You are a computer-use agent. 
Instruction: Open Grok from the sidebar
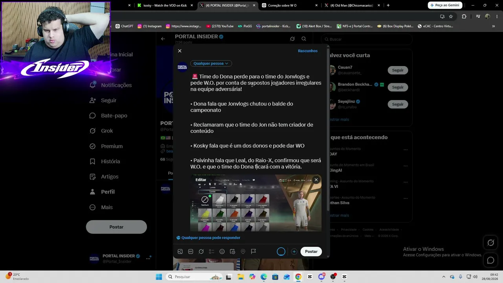(x=101, y=131)
